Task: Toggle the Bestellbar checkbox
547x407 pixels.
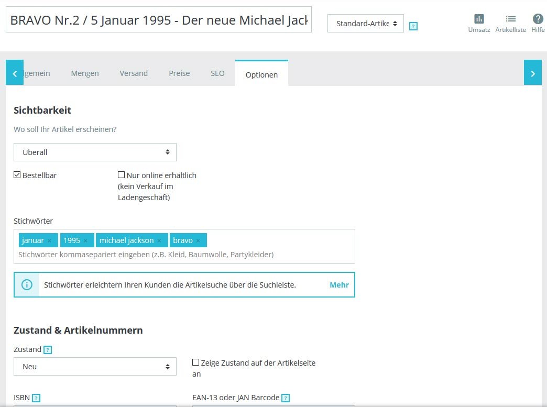Action: coord(17,175)
